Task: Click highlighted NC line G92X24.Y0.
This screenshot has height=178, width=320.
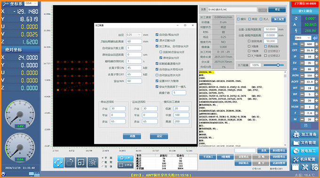Action: pyautogui.click(x=206, y=72)
